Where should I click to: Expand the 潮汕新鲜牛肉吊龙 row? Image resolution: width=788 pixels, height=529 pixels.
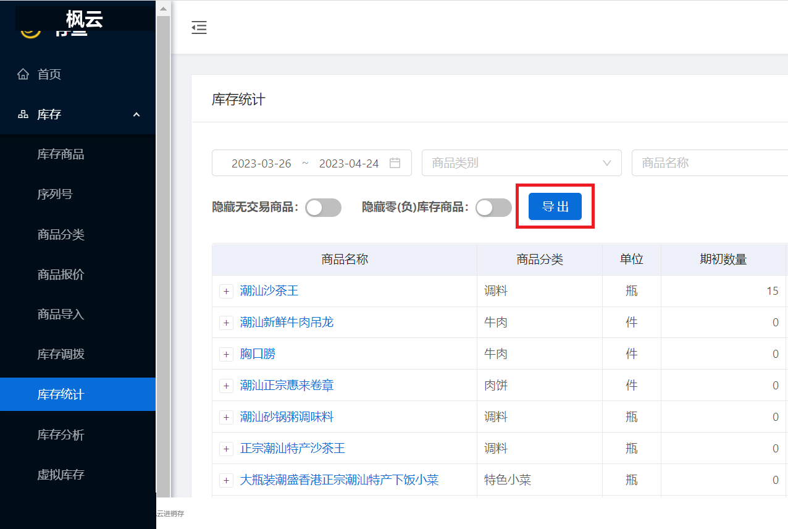pyautogui.click(x=226, y=323)
